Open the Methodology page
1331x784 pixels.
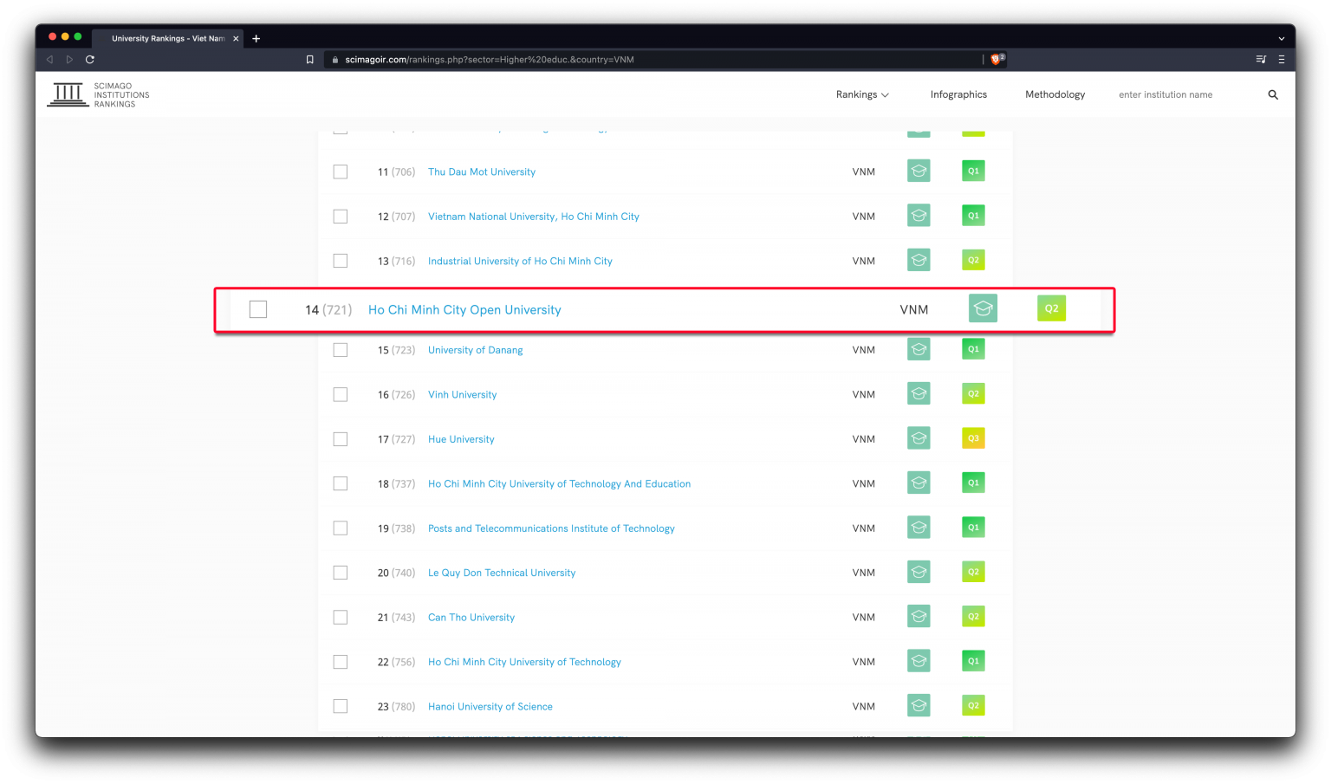[x=1055, y=94]
